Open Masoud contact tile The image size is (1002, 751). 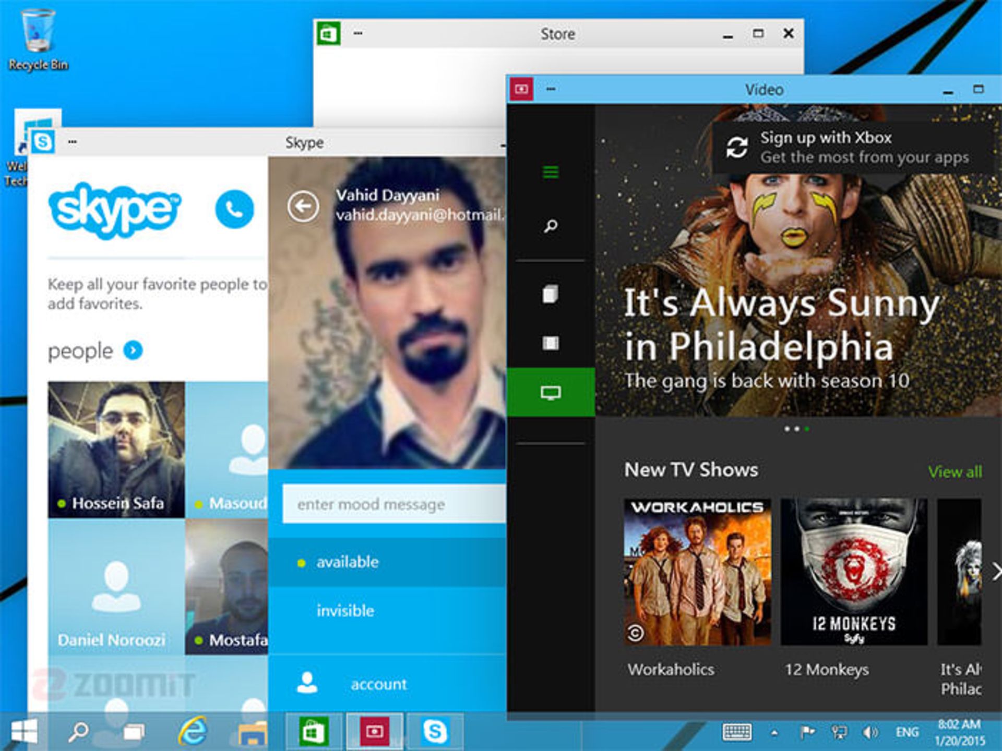tap(226, 450)
